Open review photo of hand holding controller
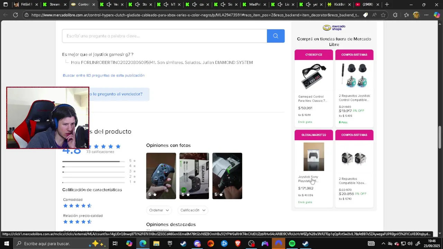Screen dimensions: 443x249 click(x=161, y=176)
